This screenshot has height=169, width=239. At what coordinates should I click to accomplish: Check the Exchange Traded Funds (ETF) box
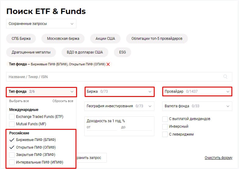[12, 117]
